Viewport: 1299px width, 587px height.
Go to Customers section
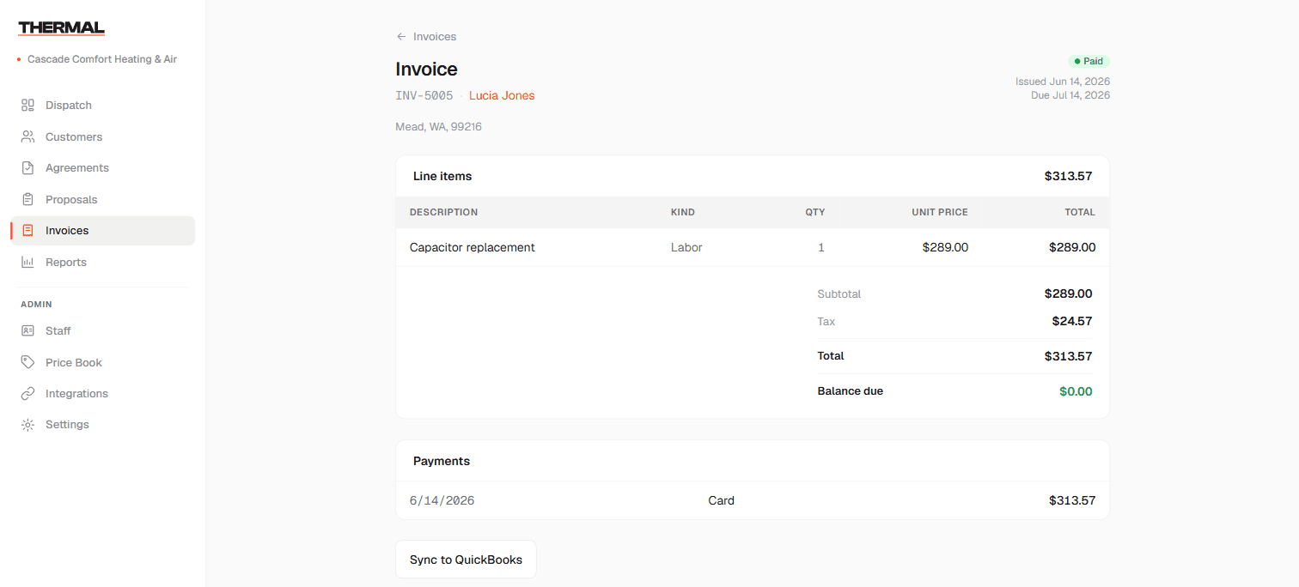102,136
